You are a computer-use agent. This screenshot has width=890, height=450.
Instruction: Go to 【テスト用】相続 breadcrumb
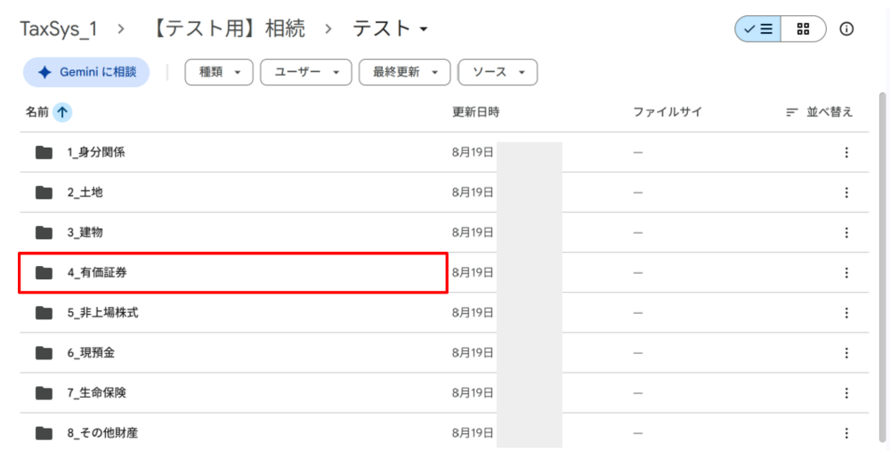pos(230,29)
